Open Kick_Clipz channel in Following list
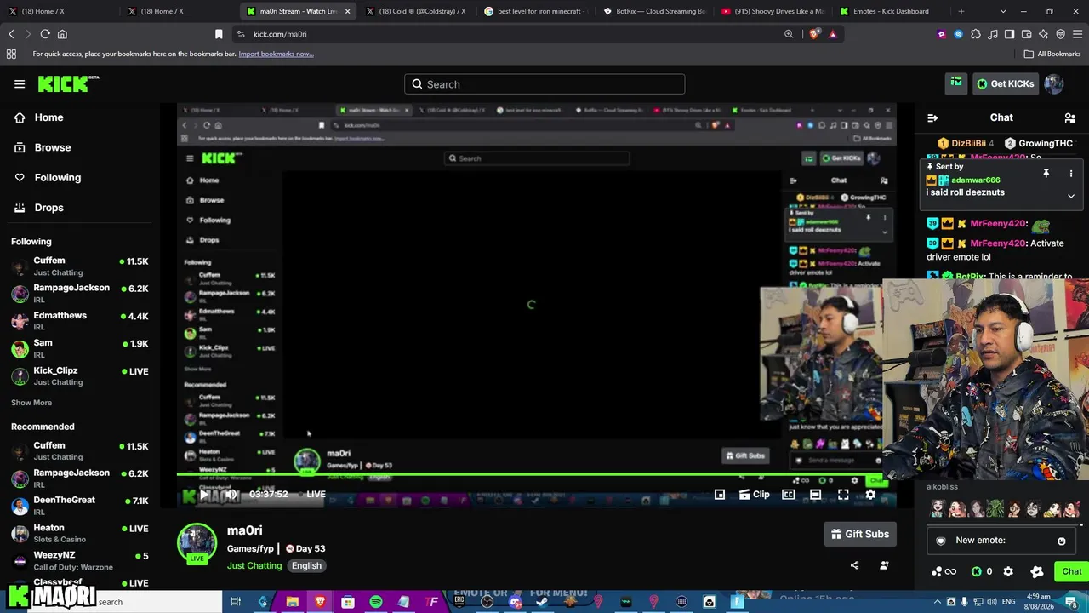This screenshot has width=1089, height=613. (x=80, y=375)
